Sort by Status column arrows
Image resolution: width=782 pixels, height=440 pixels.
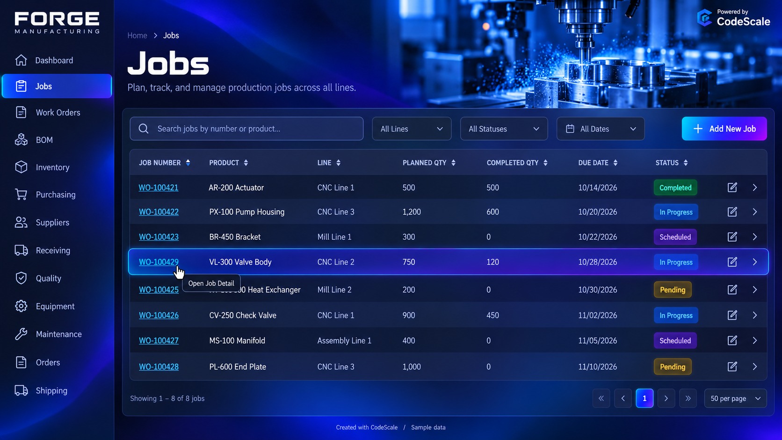click(x=686, y=163)
